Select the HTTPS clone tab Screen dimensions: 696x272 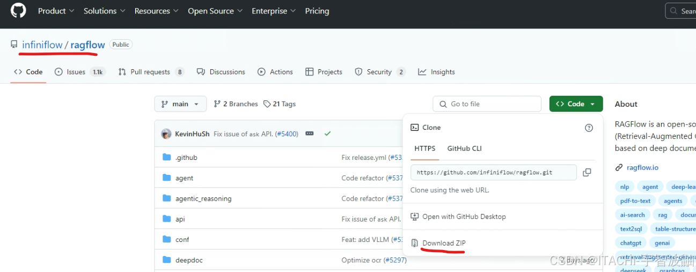tap(425, 149)
